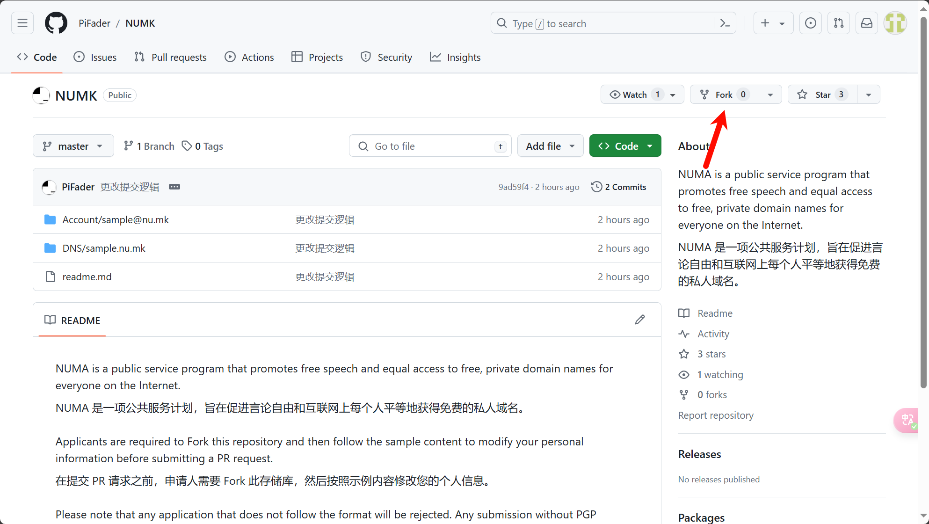Viewport: 929px width, 524px height.
Task: Expand commit message ellipsis button
Action: point(174,187)
